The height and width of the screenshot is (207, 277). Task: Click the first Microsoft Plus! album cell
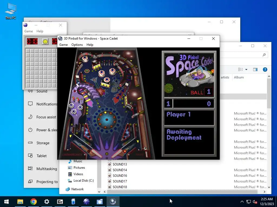[x=250, y=113]
